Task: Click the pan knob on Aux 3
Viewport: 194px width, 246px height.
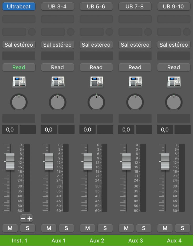Action: [x=135, y=102]
